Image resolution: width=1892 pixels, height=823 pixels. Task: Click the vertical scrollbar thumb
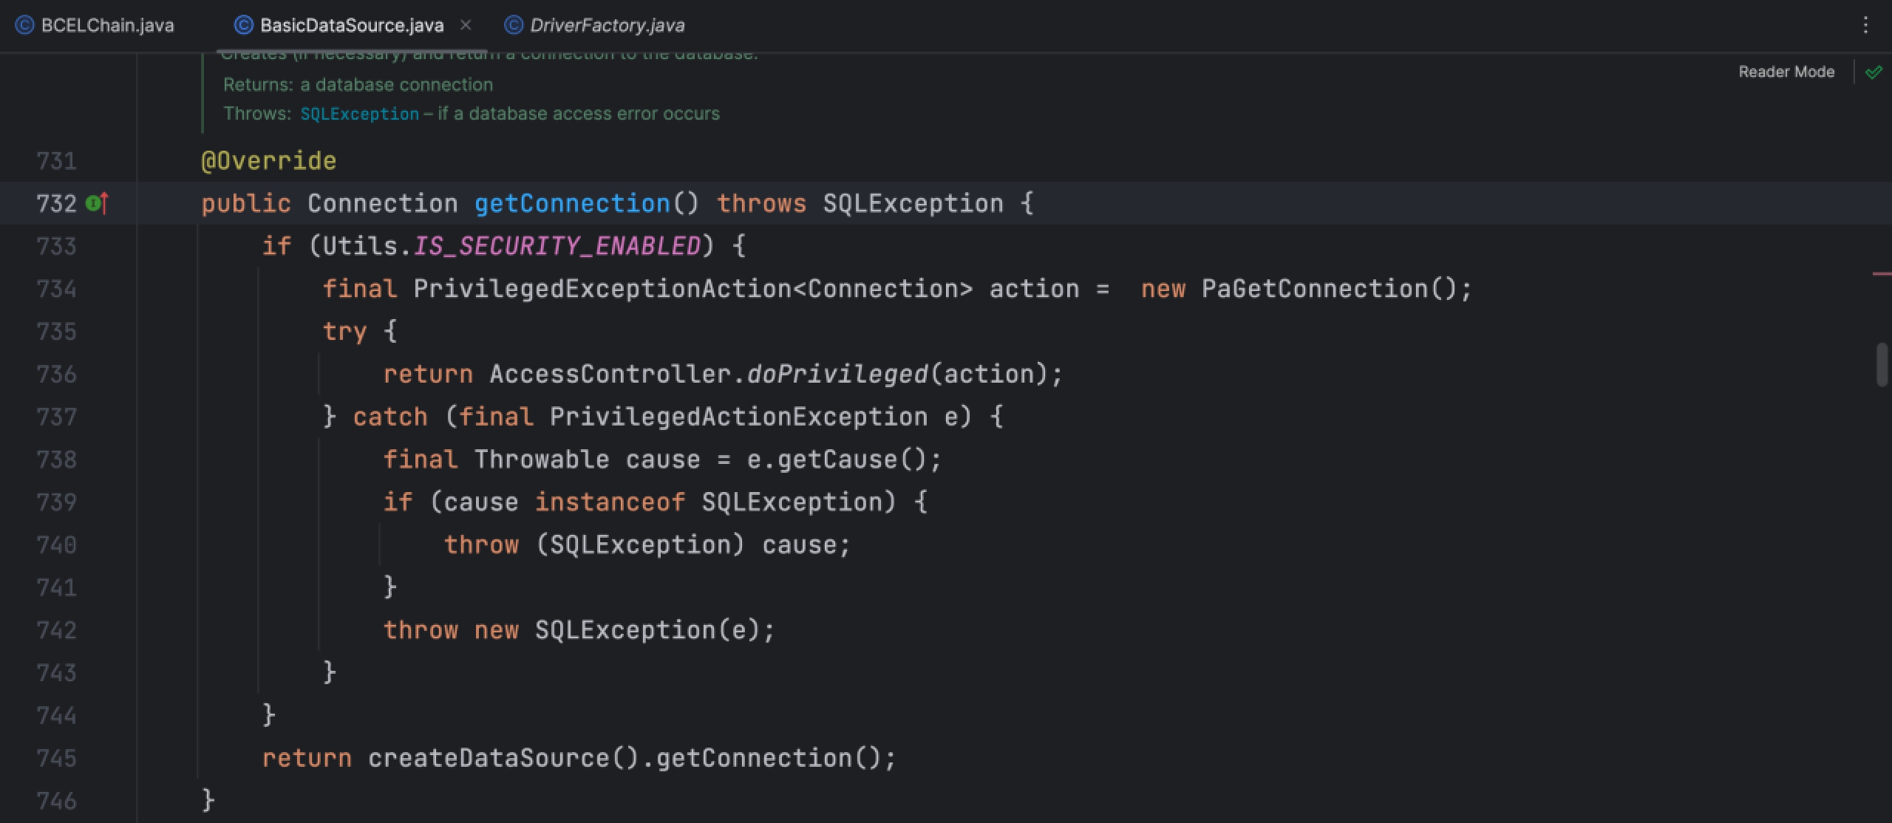[1883, 364]
